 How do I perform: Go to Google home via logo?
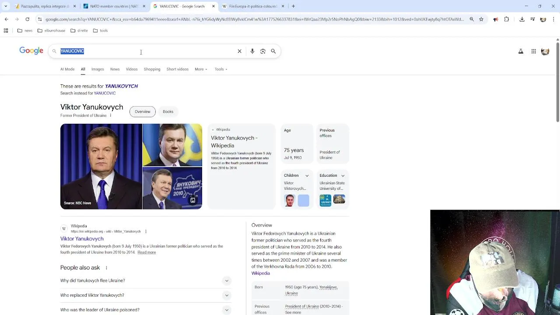[31, 51]
